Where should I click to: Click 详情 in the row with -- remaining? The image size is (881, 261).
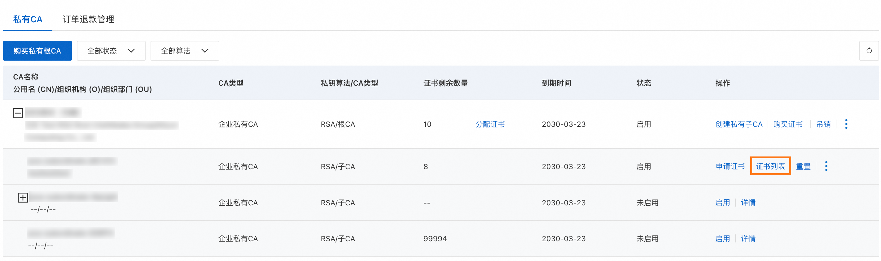pyautogui.click(x=748, y=203)
